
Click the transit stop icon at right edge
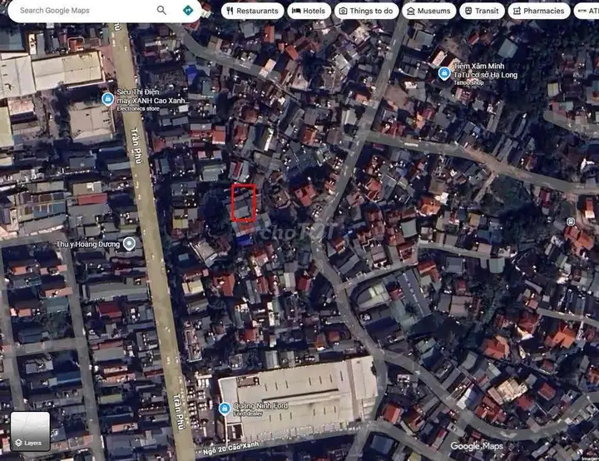(571, 221)
